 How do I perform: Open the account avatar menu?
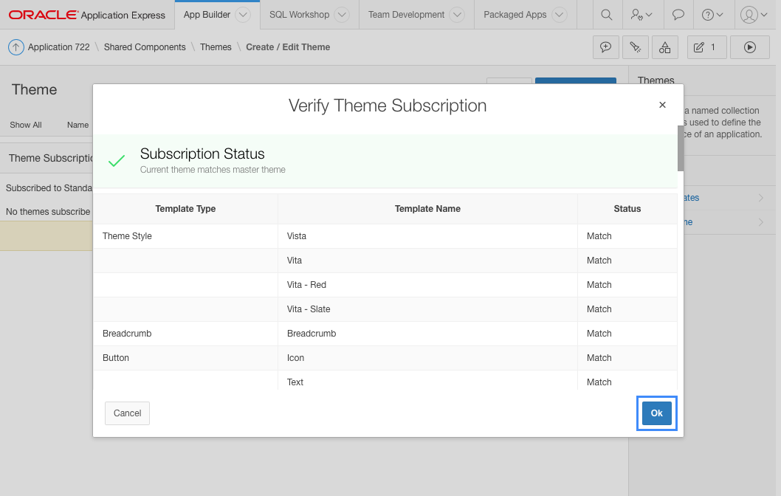click(x=753, y=15)
